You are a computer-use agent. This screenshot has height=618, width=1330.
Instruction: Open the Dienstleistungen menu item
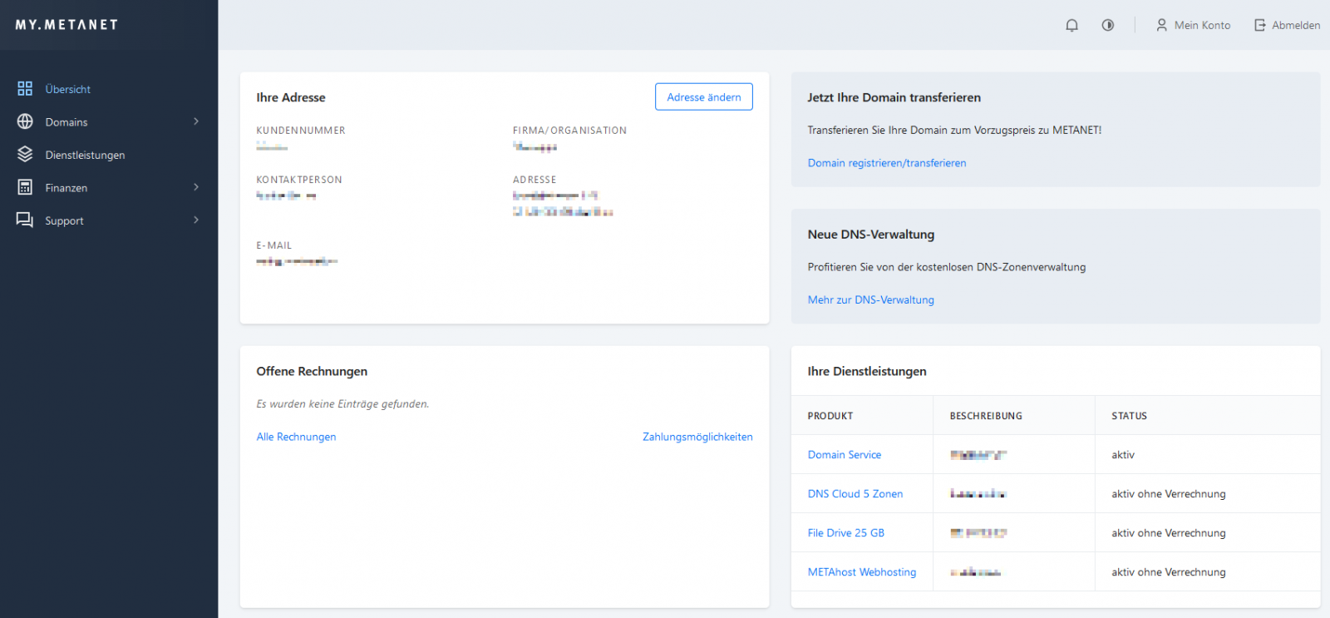click(85, 156)
